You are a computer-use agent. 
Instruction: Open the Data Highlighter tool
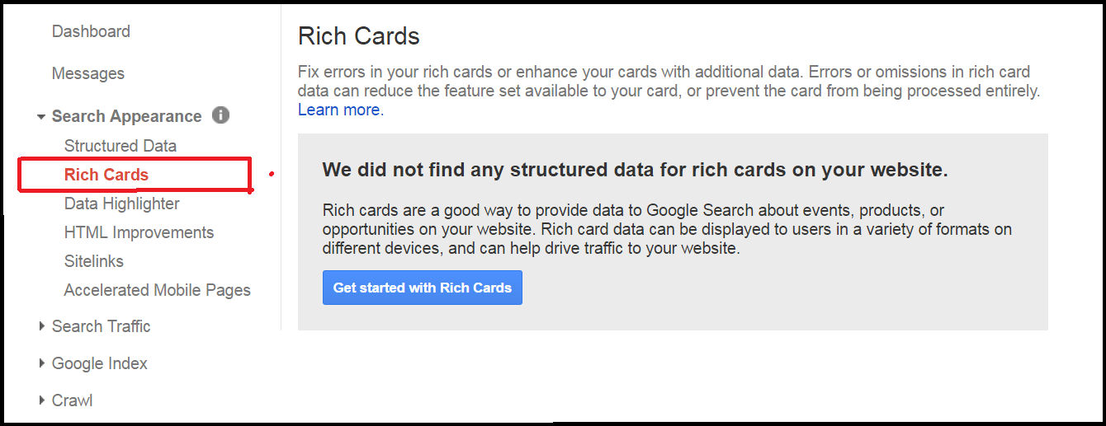[122, 204]
